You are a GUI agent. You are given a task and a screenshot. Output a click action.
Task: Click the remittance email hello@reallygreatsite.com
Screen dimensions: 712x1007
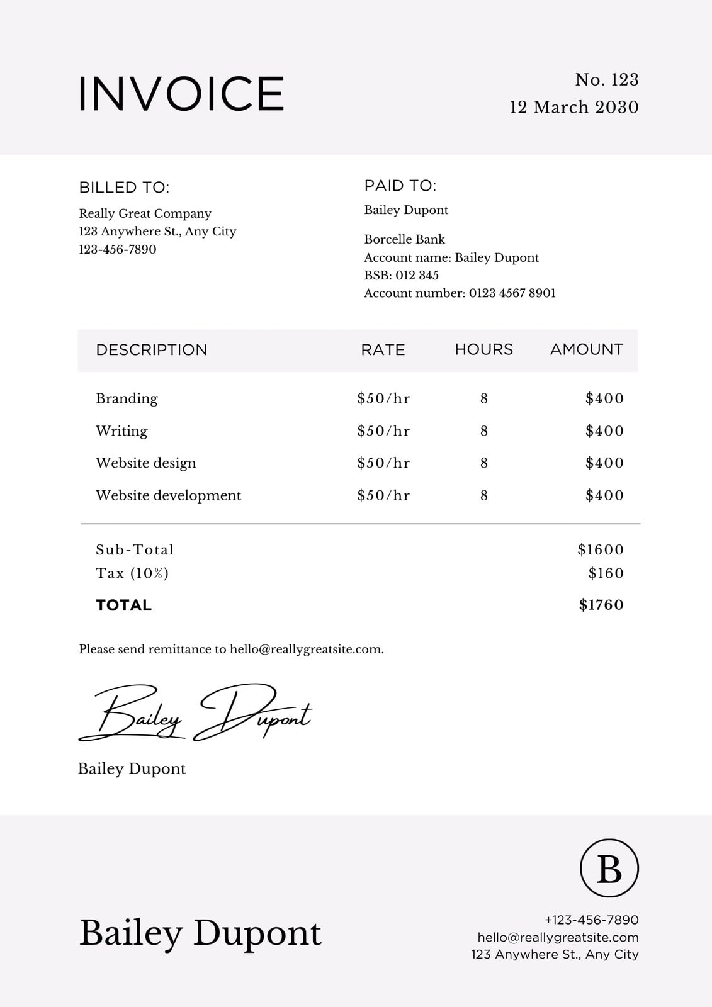click(307, 650)
